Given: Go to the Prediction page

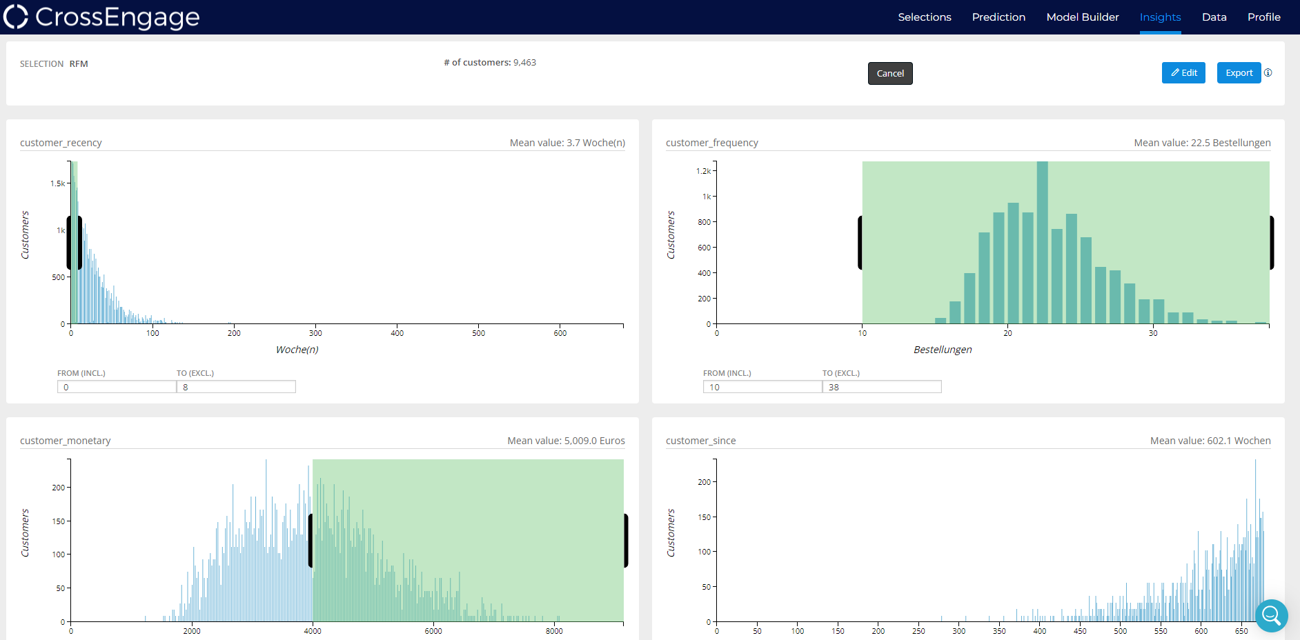Looking at the screenshot, I should point(998,17).
